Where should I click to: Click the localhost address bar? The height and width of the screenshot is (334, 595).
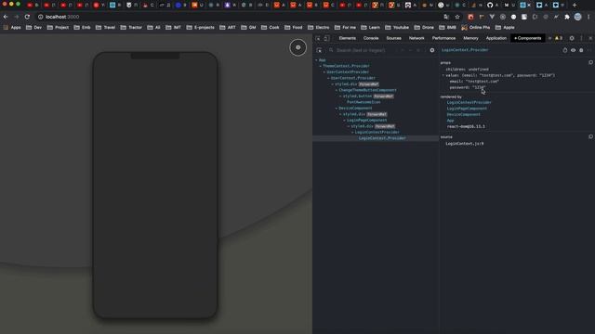coord(239,17)
